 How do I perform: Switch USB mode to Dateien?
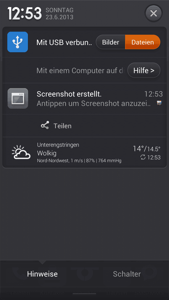pos(143,42)
